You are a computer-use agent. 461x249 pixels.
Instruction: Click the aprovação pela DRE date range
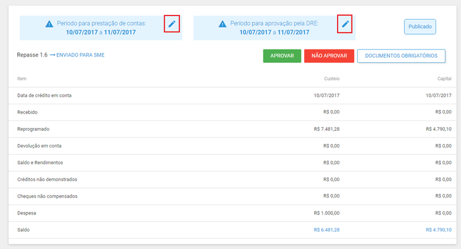tap(274, 32)
